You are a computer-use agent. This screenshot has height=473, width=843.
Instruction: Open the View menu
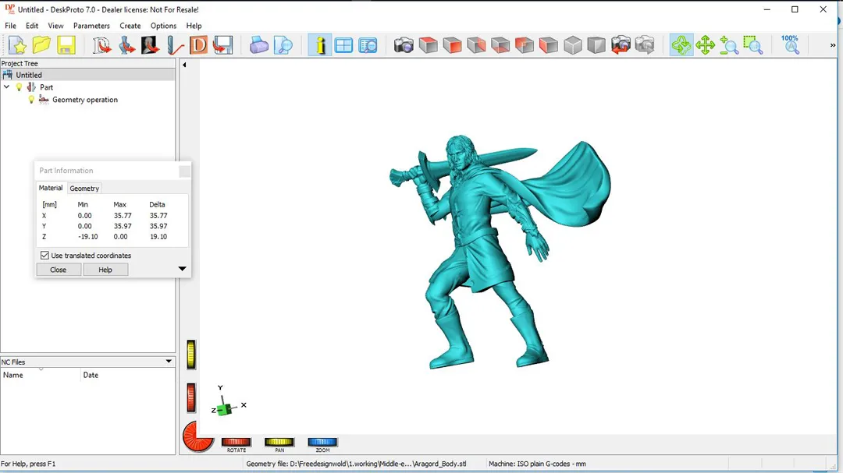pyautogui.click(x=55, y=26)
